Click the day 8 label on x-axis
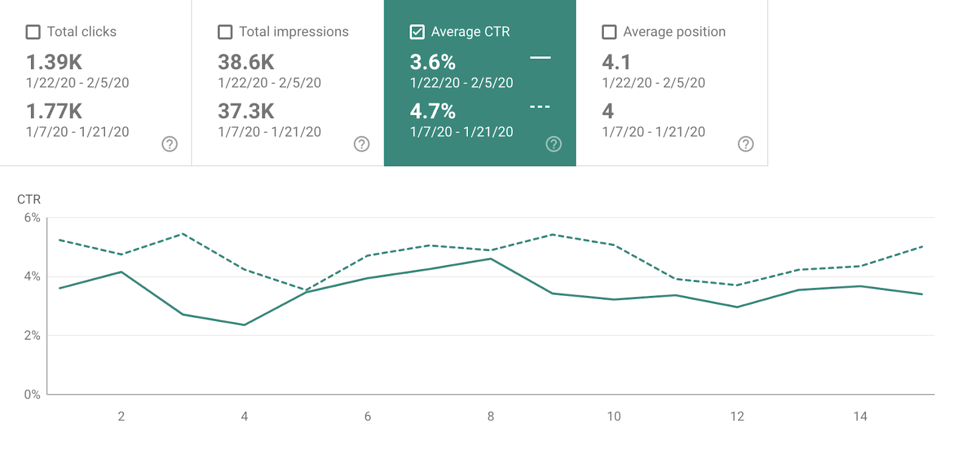This screenshot has width=971, height=450. pos(490,417)
